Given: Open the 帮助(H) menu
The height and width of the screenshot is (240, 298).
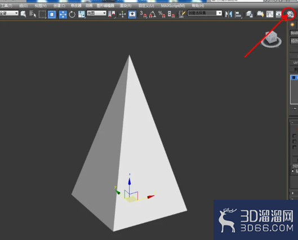Looking at the screenshot, I should tap(198, 6).
